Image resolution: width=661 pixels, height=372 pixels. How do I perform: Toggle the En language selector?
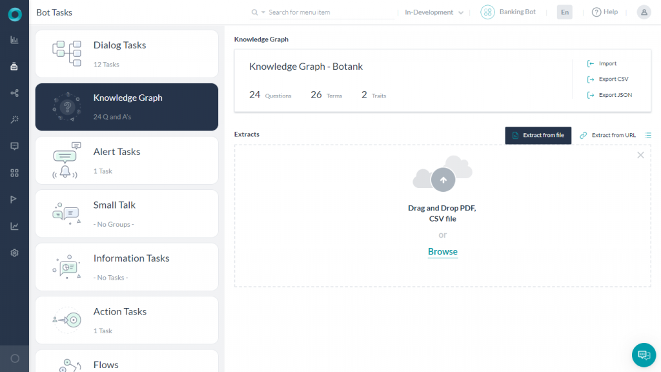point(564,12)
